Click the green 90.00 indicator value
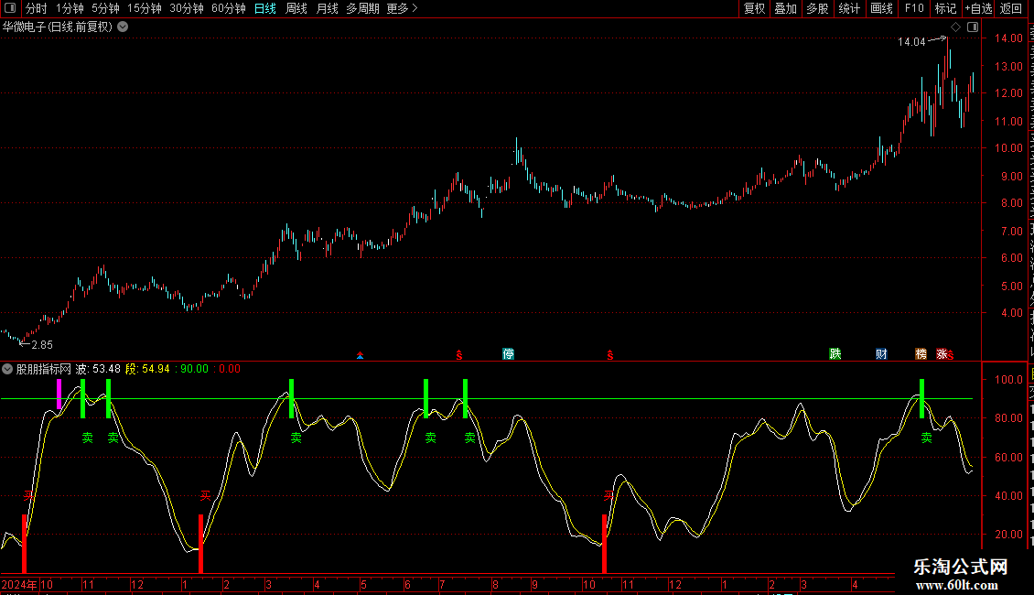Image resolution: width=1034 pixels, height=595 pixels. click(x=194, y=370)
